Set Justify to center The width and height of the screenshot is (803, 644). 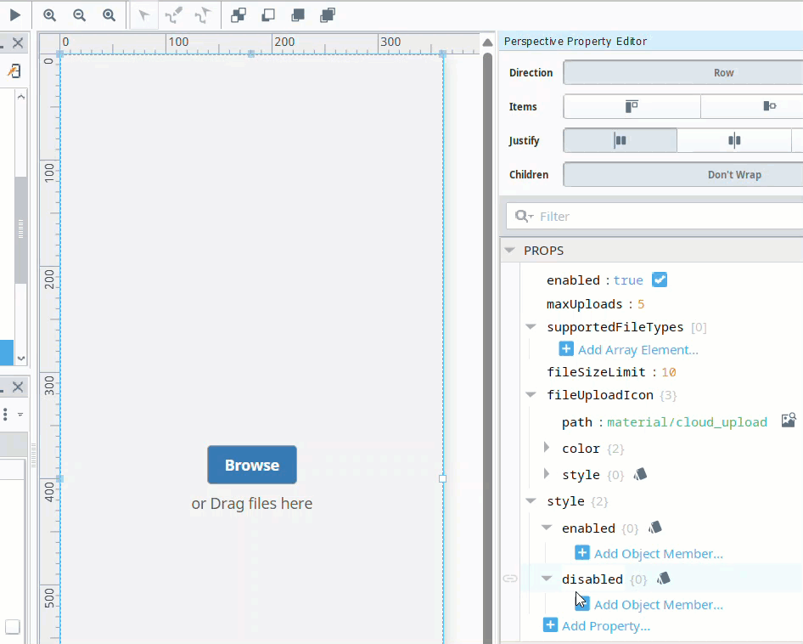click(x=734, y=140)
